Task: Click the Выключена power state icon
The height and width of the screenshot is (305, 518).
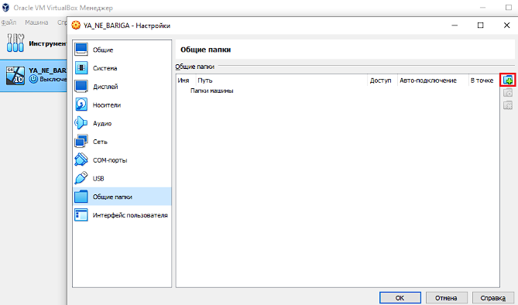Action: (x=33, y=79)
